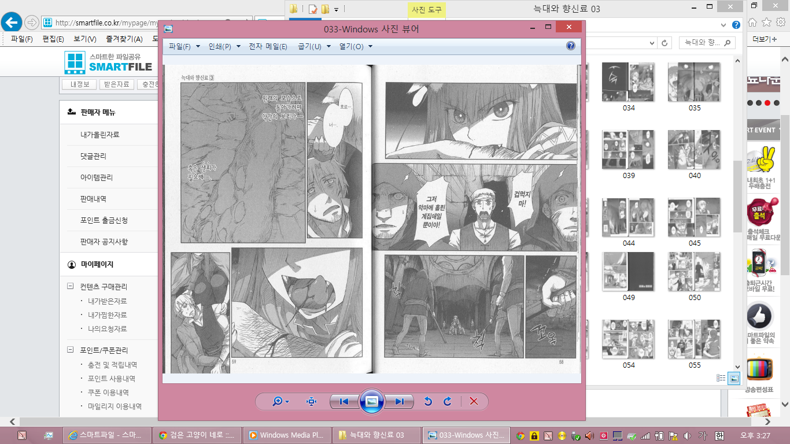
Task: Click the 더보기+ link
Action: tap(763, 39)
